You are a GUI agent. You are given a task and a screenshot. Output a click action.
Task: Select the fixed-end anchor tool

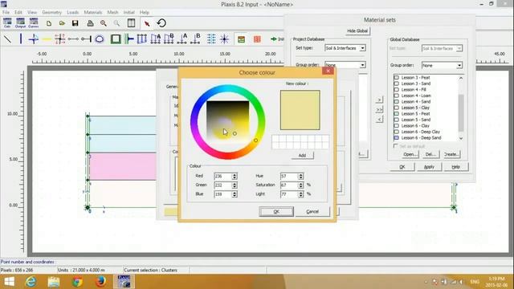[86, 39]
